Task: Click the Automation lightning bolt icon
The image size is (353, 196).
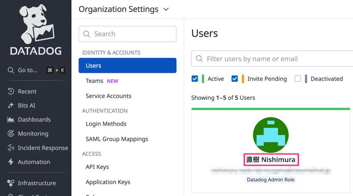Action: point(11,162)
